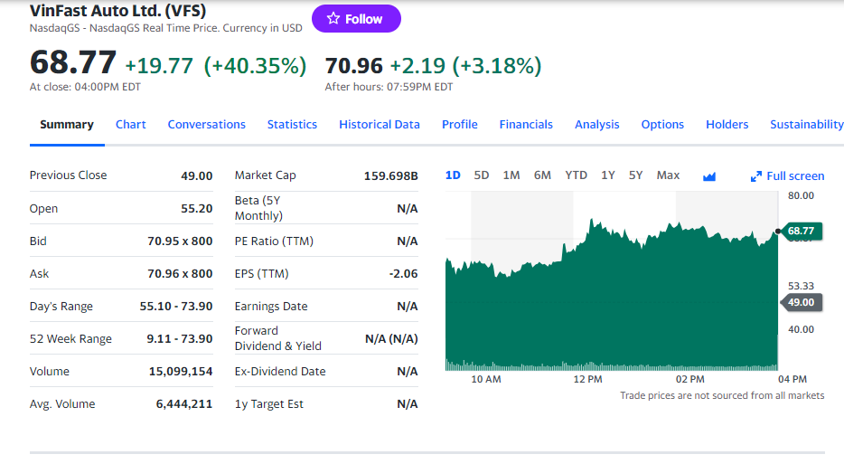
Task: Open the chart type area icon
Action: point(708,176)
